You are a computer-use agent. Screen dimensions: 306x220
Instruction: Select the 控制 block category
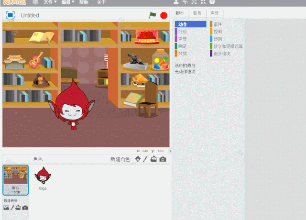[218, 32]
